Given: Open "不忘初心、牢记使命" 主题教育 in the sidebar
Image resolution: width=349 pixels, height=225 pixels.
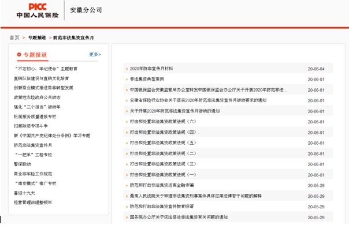Looking at the screenshot, I should [46, 69].
